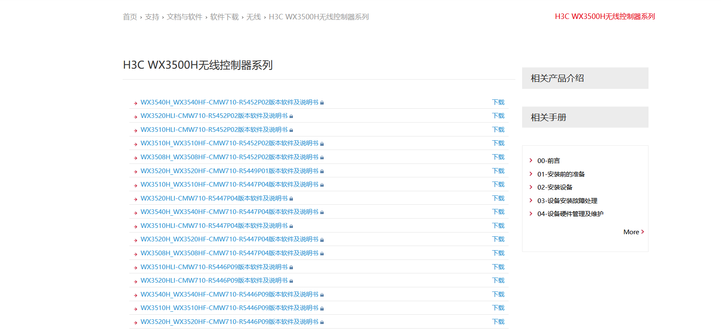Open WX3520HLI-CMW710-R5446P09 software entry
The image size is (721, 329).
click(x=214, y=281)
